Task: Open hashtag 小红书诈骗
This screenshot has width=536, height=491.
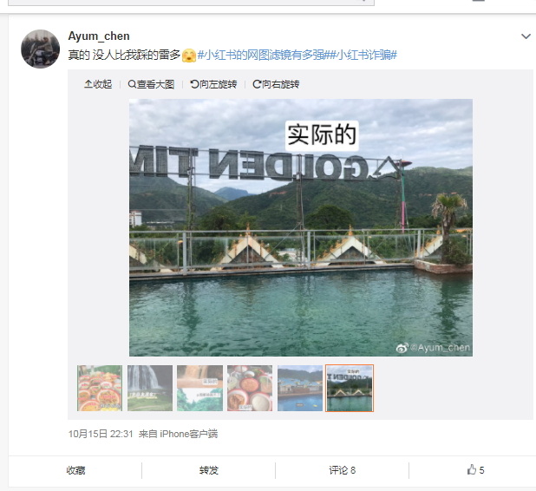Action: (x=363, y=55)
